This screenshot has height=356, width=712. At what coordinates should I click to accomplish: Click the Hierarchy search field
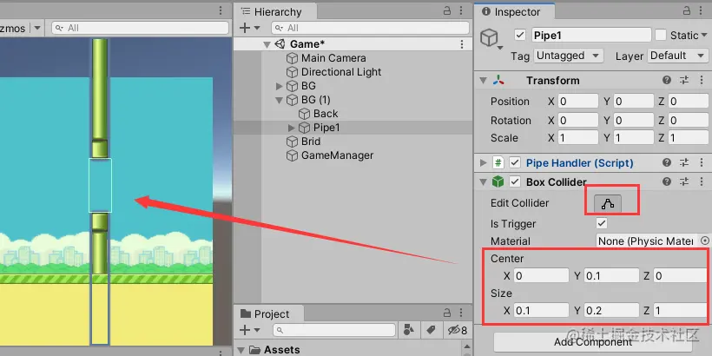coord(370,28)
